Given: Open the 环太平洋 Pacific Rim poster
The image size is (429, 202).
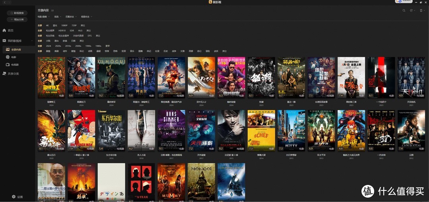Looking at the screenshot, I should (321, 131).
